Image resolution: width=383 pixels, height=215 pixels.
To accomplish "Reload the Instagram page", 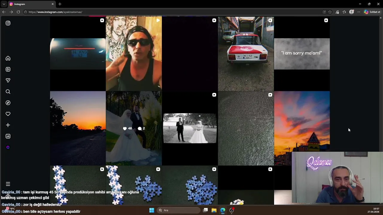I will click(x=18, y=12).
